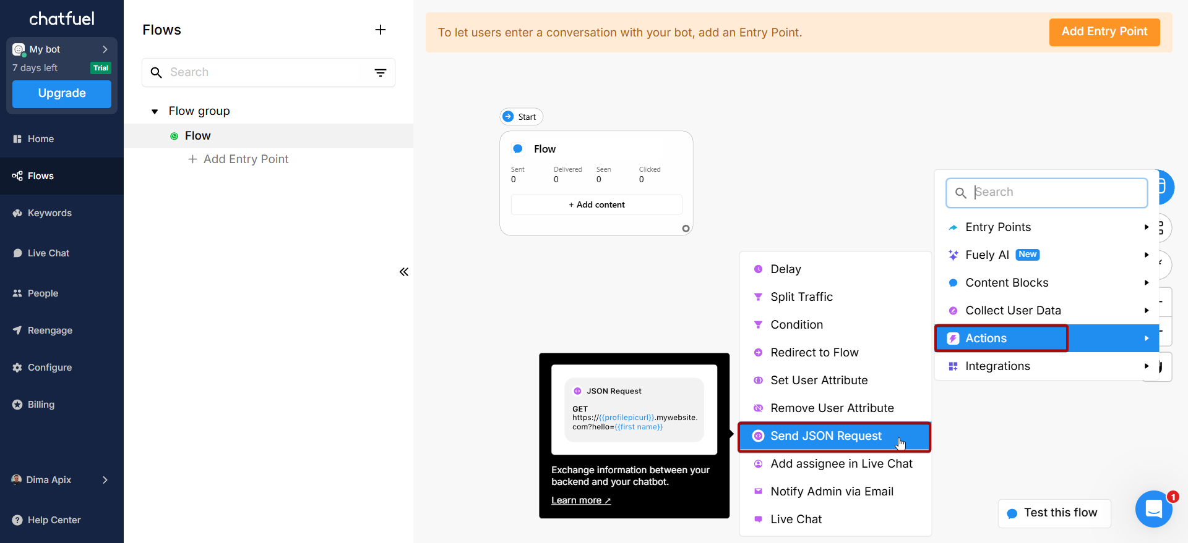Expand the Content Blocks submenu arrow
The image size is (1188, 543).
[x=1147, y=283]
